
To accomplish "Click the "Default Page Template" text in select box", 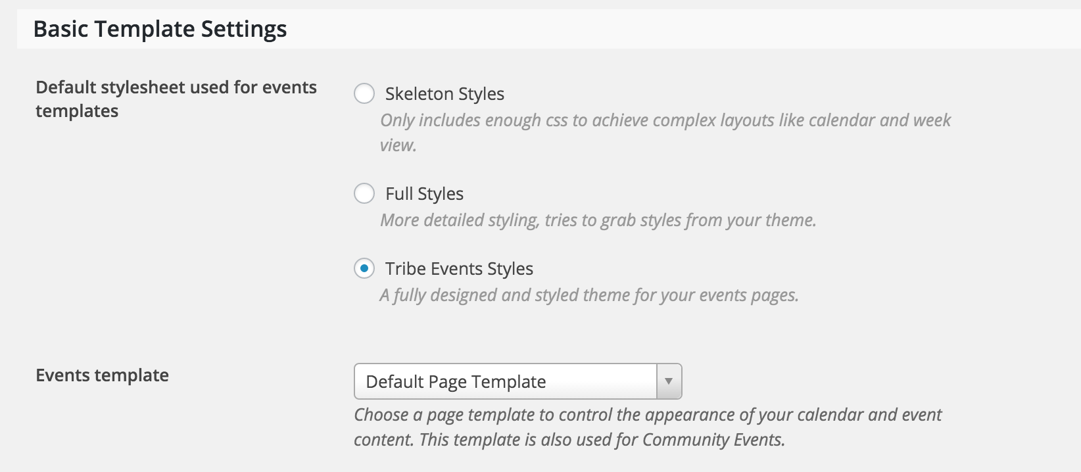I will tap(456, 382).
